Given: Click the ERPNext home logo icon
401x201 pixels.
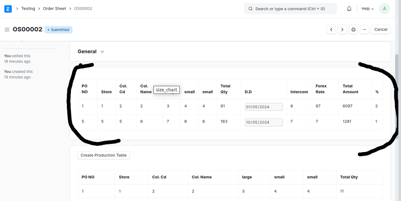Looking at the screenshot, I should coord(8,9).
